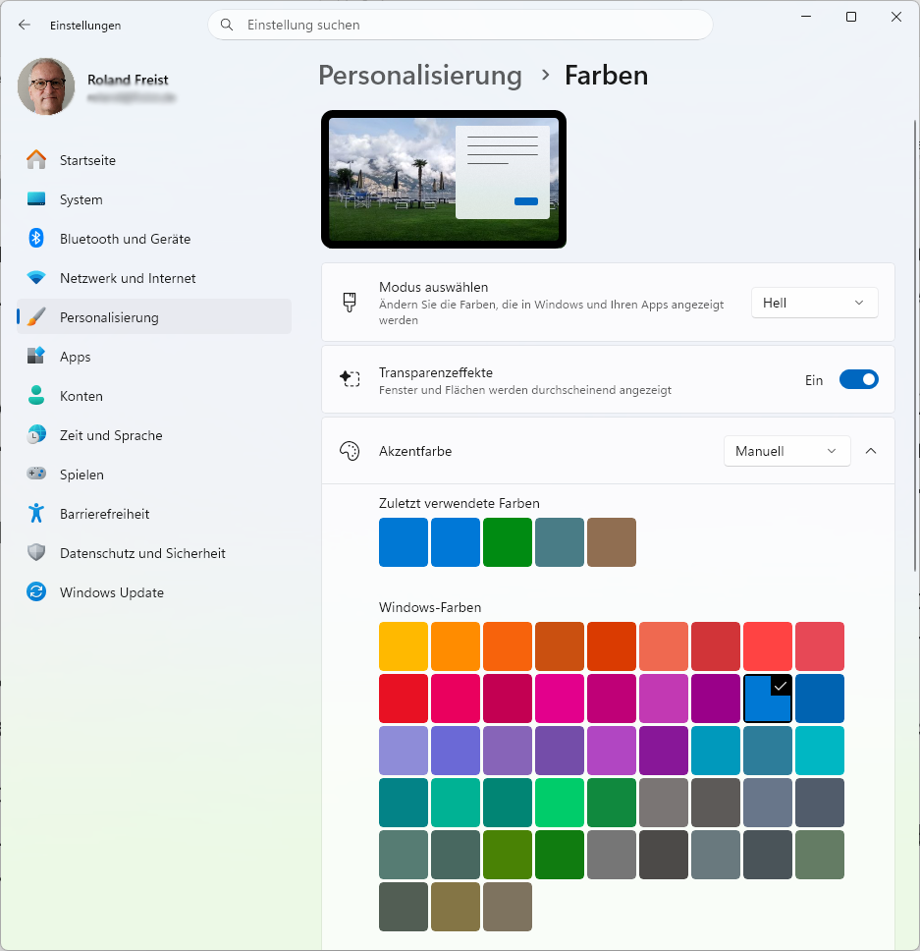Screen dimensions: 920x951
Task: Open Bluetooth und Geräte
Action: [x=154, y=239]
